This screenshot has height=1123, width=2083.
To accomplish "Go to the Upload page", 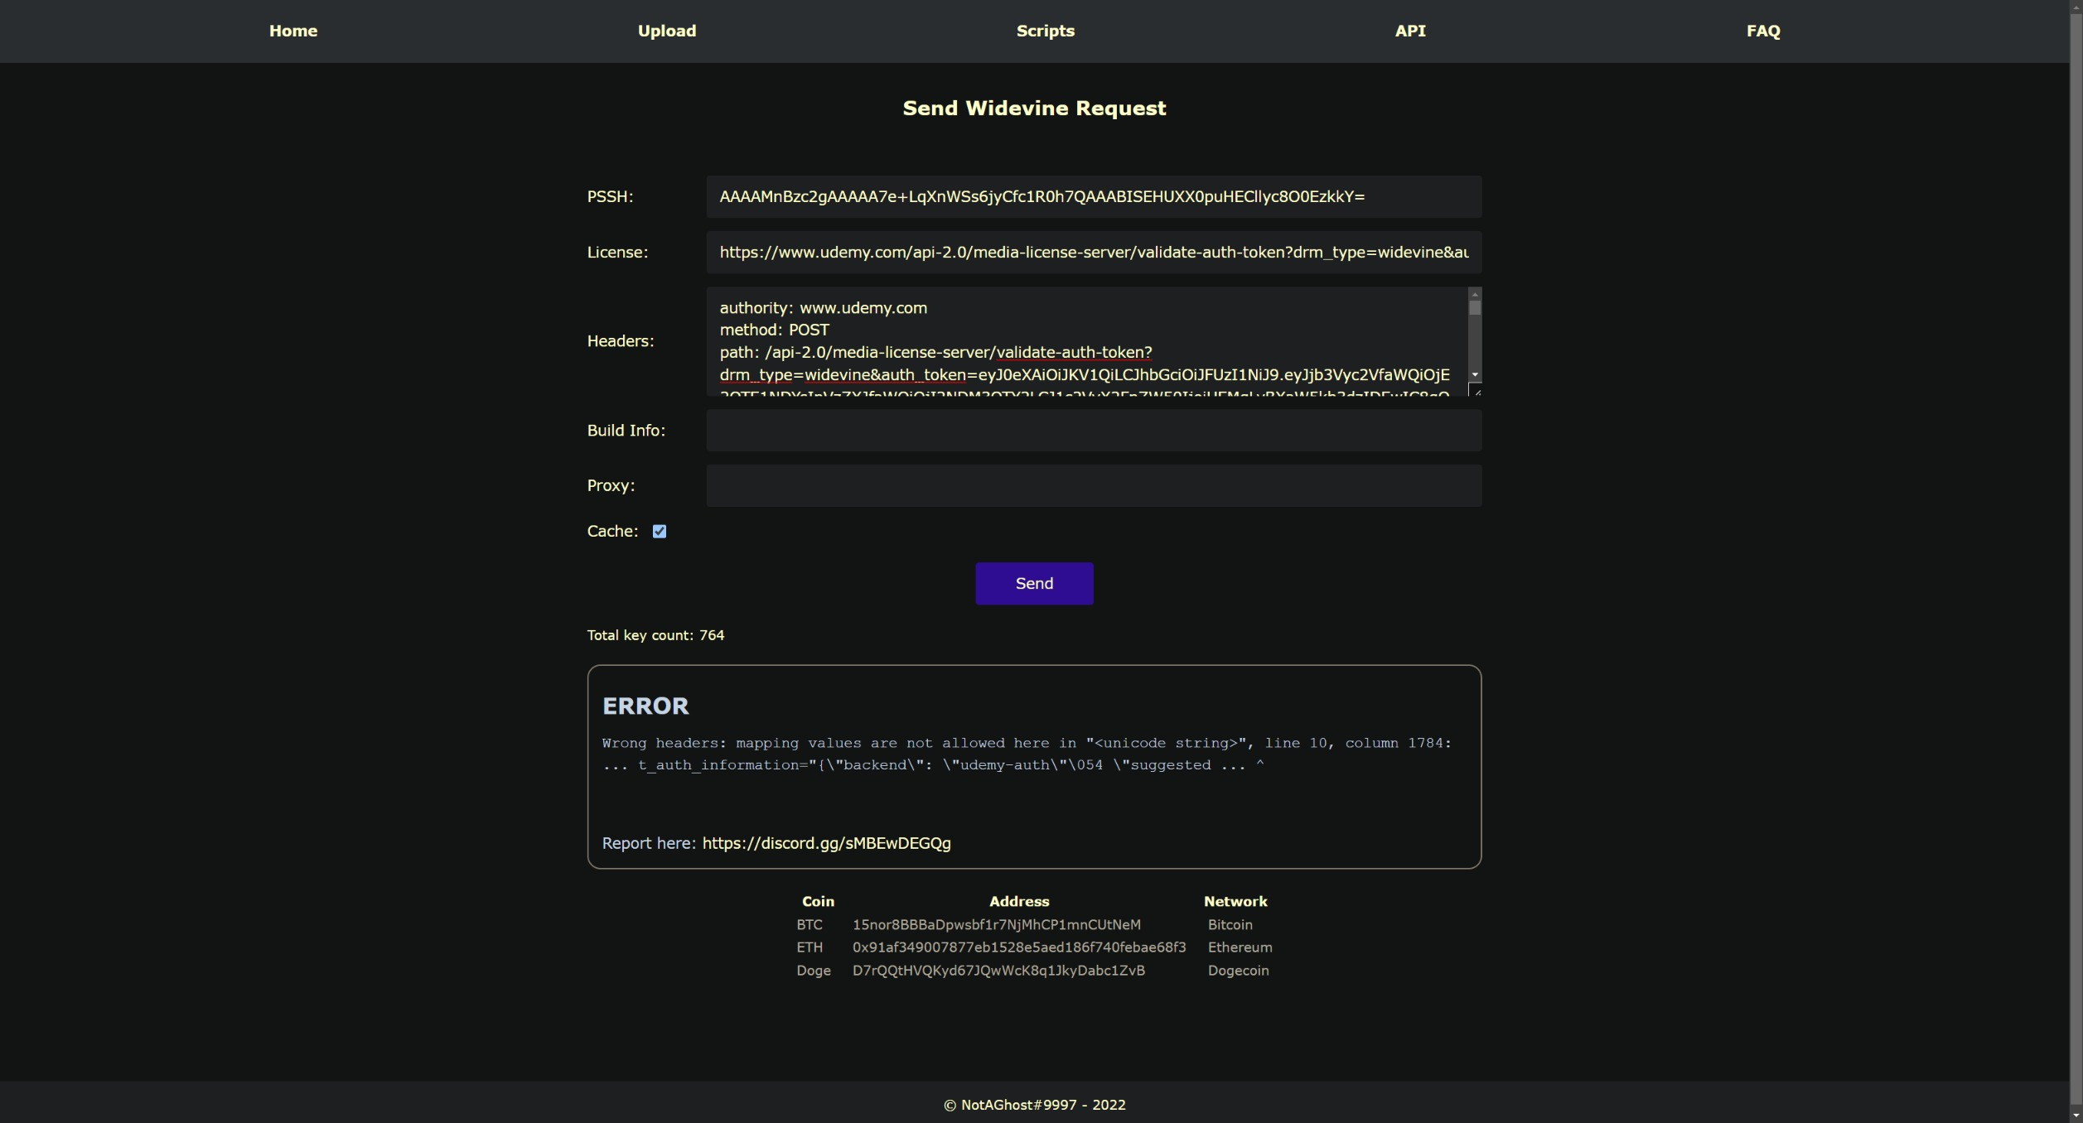I will coord(667,31).
